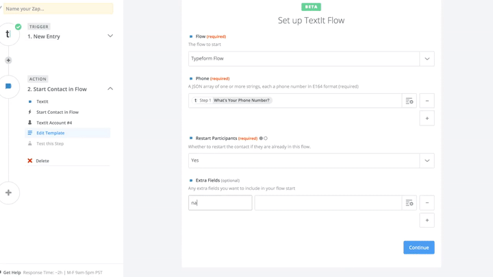
Task: Open the Flow dropdown showing Typeform Flow
Action: tap(427, 59)
